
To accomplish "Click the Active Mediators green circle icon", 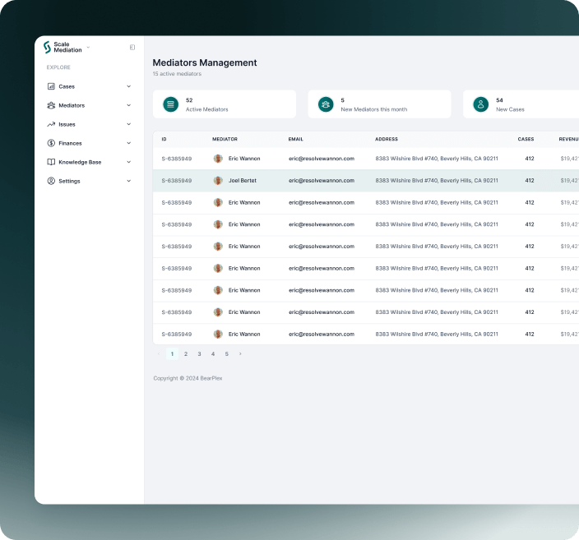I will (170, 104).
